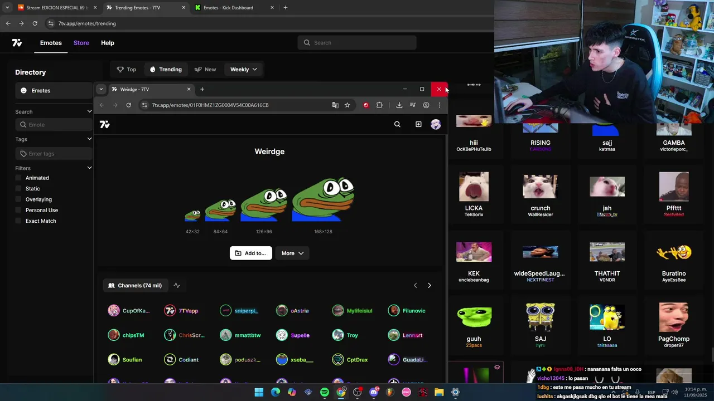This screenshot has width=714, height=401.
Task: Click the Add to... button
Action: pyautogui.click(x=251, y=253)
